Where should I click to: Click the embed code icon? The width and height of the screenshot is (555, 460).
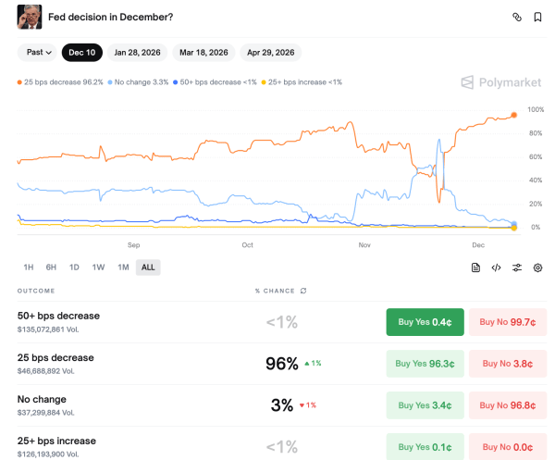coord(496,267)
